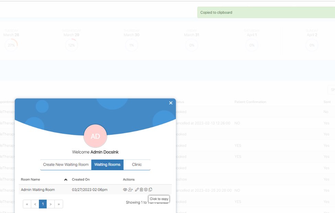This screenshot has width=335, height=213.
Task: Go to the first page of rooms
Action: (27, 204)
